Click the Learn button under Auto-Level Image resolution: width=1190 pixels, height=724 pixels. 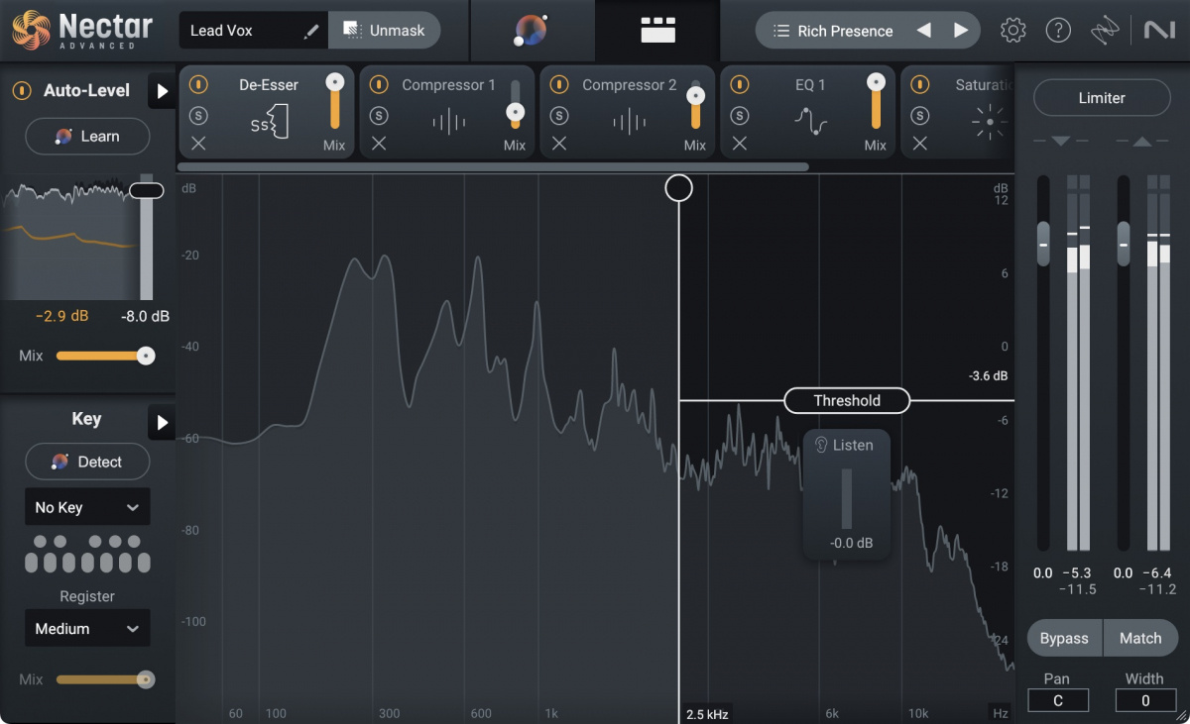coord(87,136)
